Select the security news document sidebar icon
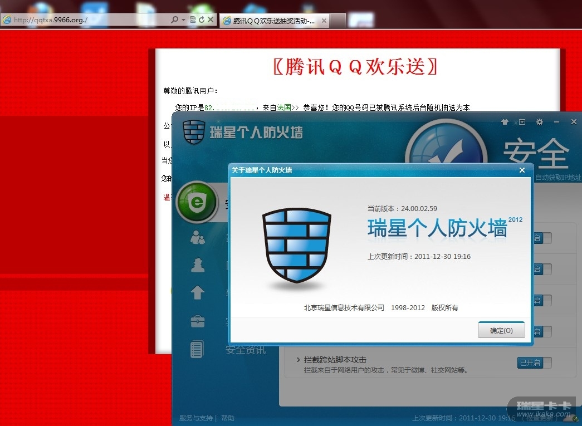582x426 pixels. point(197,349)
